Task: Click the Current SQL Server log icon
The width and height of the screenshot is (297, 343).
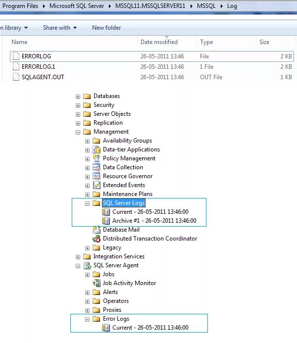Action: [x=106, y=212]
